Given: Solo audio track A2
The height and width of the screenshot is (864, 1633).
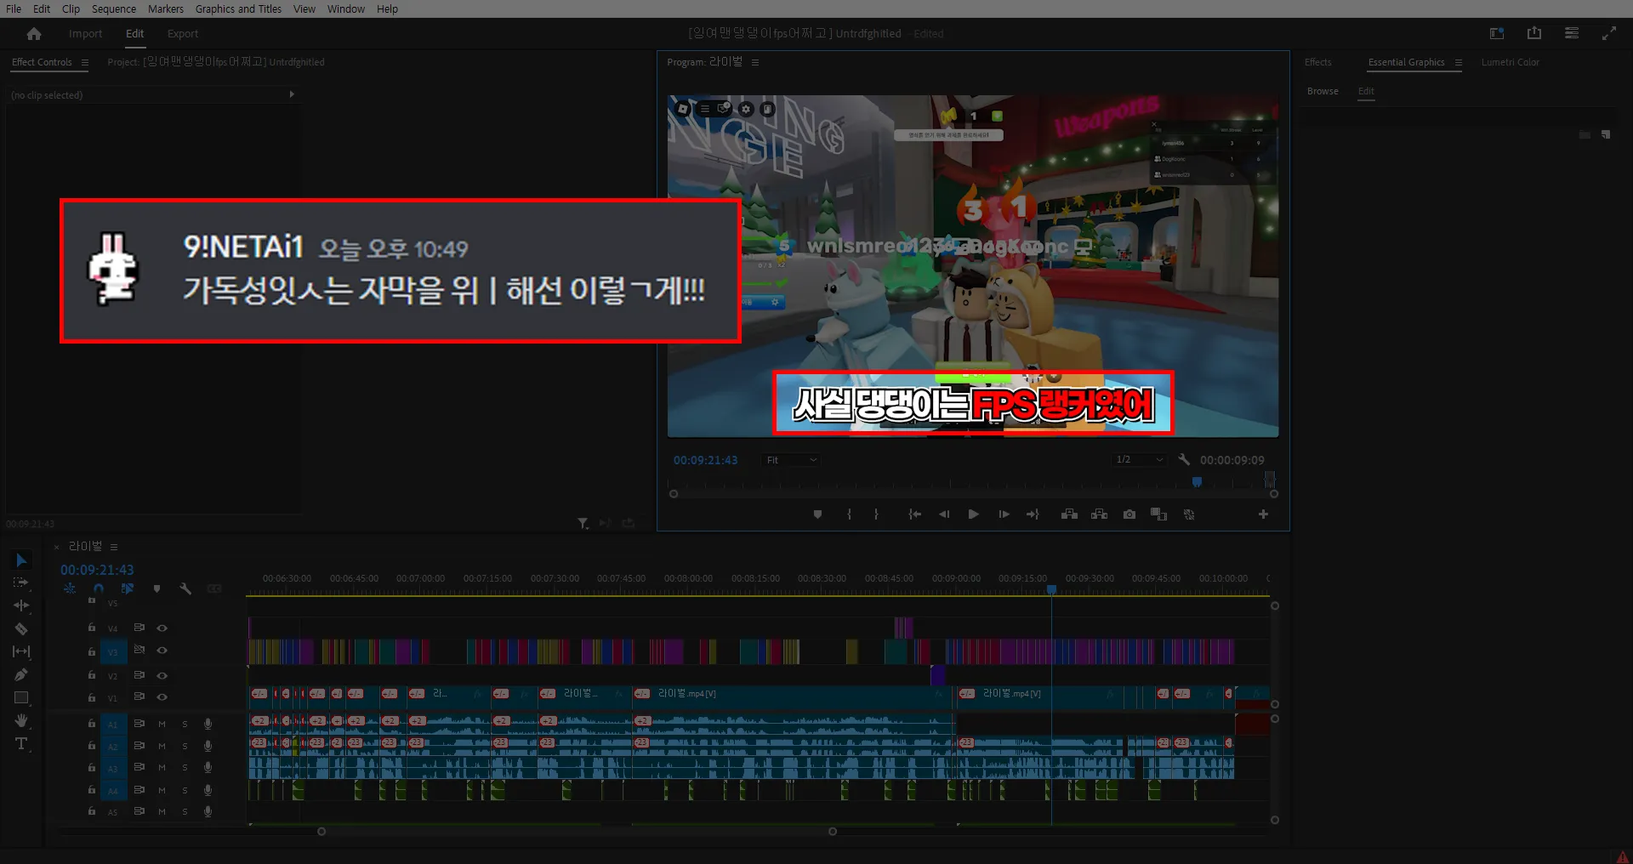Looking at the screenshot, I should [x=185, y=746].
